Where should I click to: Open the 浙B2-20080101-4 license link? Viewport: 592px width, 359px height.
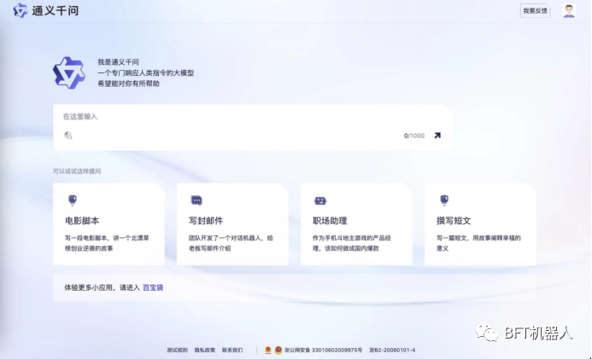click(392, 350)
